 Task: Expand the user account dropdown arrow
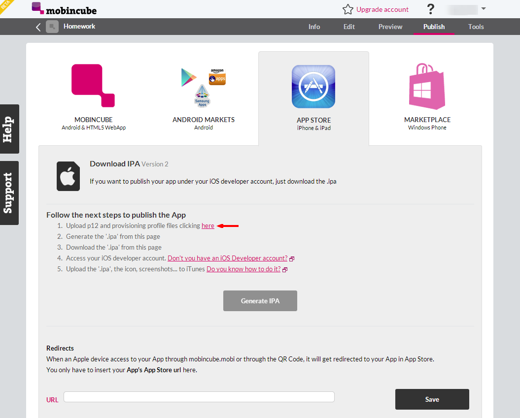click(484, 9)
